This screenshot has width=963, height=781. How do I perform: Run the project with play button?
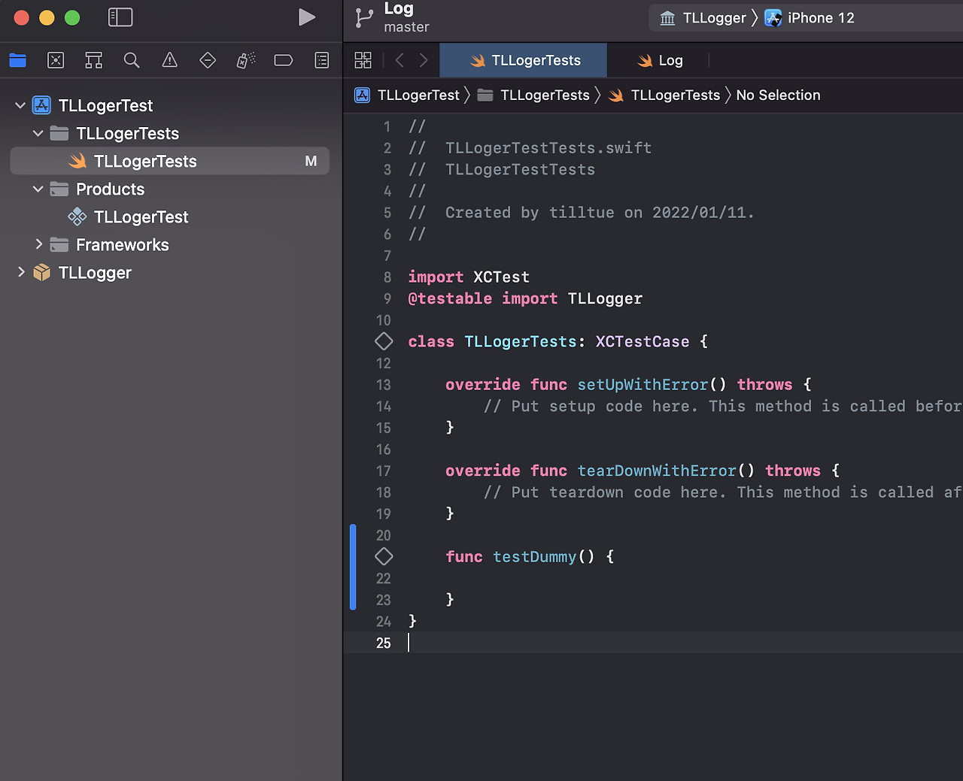[306, 17]
